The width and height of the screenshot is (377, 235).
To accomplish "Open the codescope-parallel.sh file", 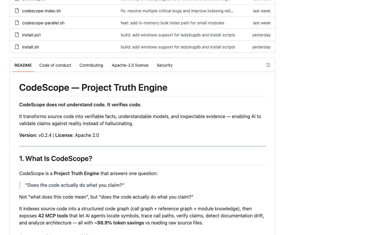I will click(x=43, y=23).
